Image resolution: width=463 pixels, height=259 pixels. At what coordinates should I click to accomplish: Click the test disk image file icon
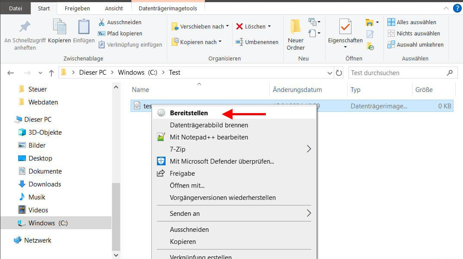(137, 105)
